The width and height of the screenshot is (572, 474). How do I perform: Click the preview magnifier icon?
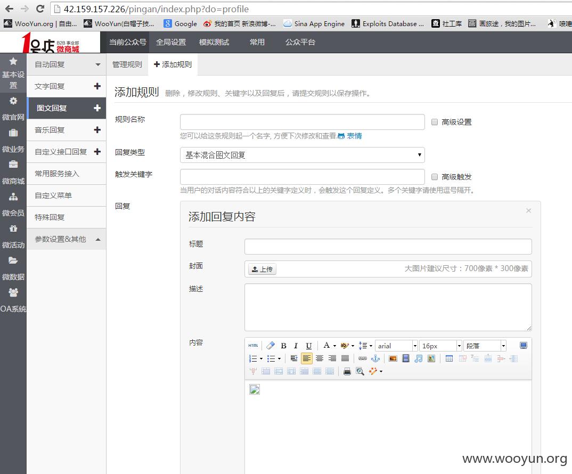tap(360, 372)
